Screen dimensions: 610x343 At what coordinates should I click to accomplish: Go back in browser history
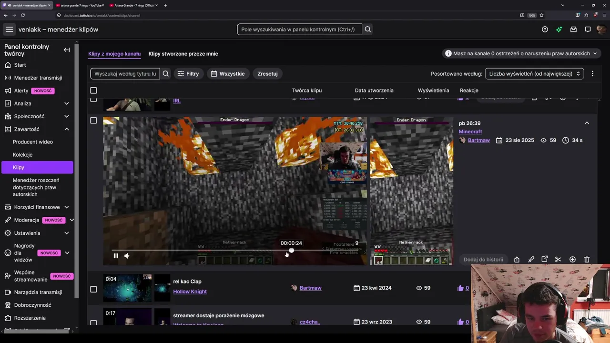[6, 15]
